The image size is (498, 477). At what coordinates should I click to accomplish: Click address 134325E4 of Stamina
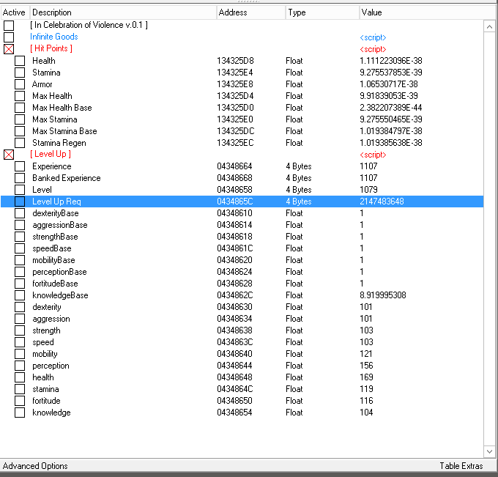point(235,73)
